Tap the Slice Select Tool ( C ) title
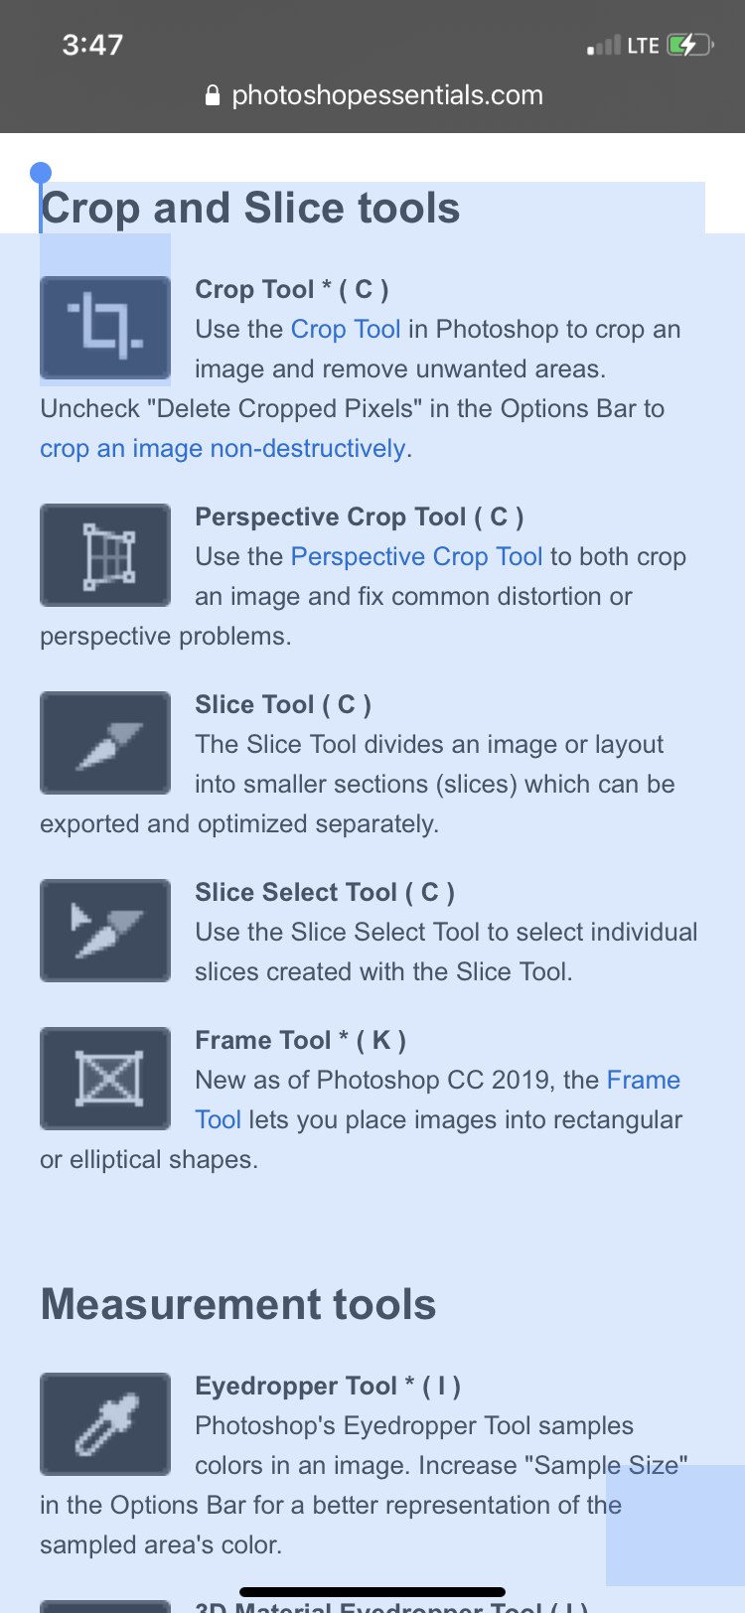Image resolution: width=745 pixels, height=1613 pixels. pyautogui.click(x=325, y=892)
